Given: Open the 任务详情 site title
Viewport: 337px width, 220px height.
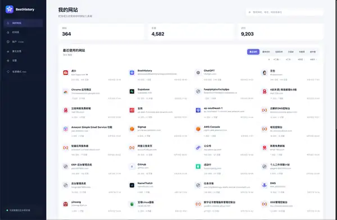Looking at the screenshot, I should pyautogui.click(x=209, y=184).
